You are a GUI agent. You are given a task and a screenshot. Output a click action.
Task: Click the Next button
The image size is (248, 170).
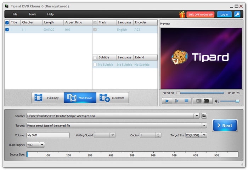coord(225,125)
